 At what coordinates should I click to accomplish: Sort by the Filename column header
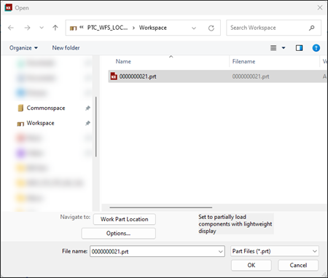pos(243,61)
